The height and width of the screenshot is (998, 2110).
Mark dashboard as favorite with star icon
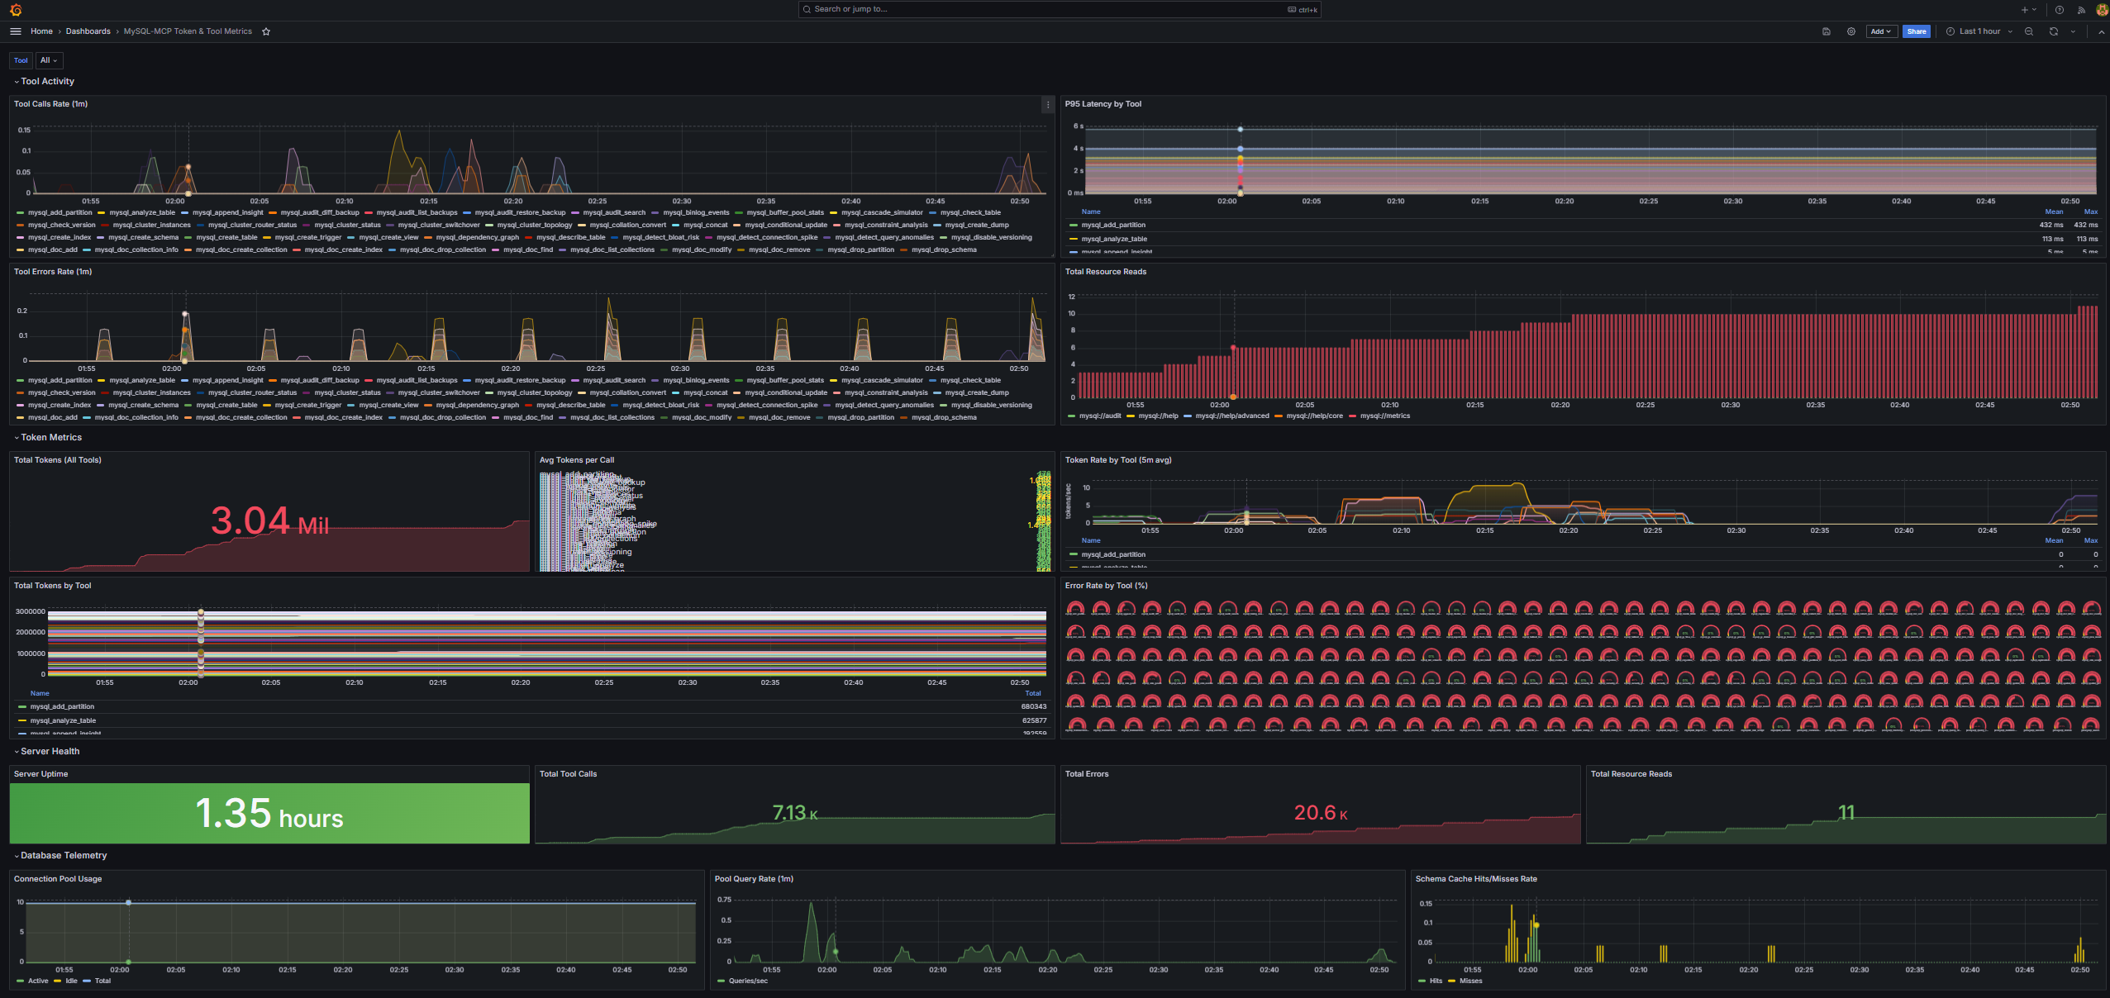pos(266,31)
